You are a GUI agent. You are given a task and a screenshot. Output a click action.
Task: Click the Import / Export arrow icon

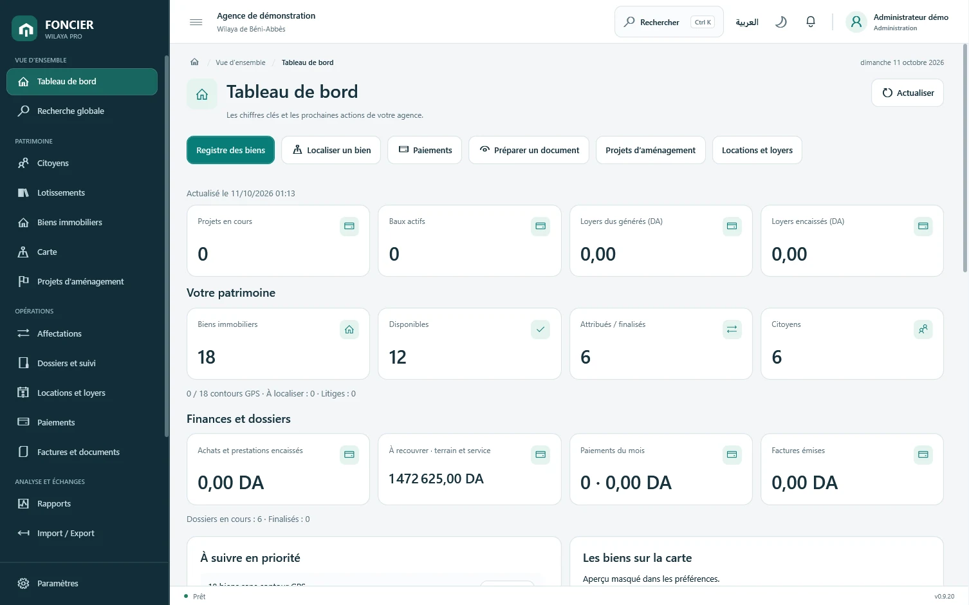tap(23, 534)
